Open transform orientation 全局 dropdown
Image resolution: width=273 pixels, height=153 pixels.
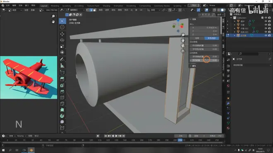pos(154,10)
